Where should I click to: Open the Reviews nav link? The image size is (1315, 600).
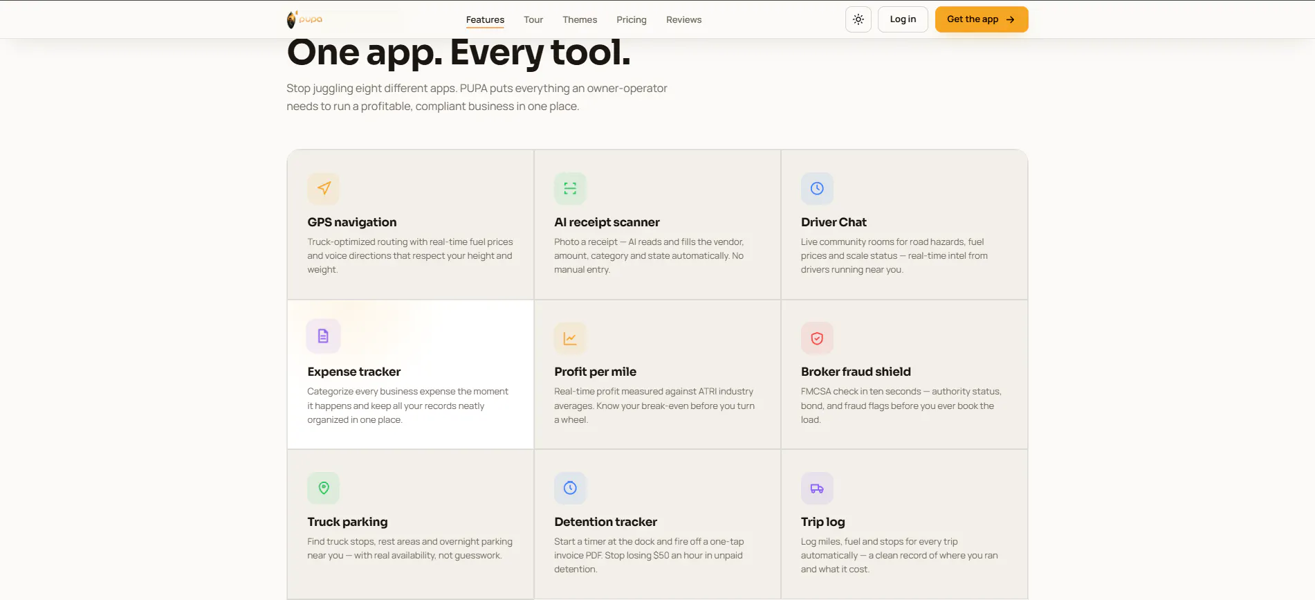pyautogui.click(x=683, y=19)
